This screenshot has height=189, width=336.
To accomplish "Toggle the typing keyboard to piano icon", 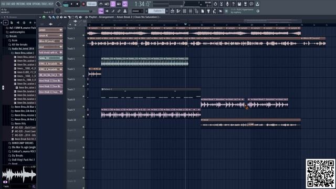I will pyautogui.click(x=101, y=11).
